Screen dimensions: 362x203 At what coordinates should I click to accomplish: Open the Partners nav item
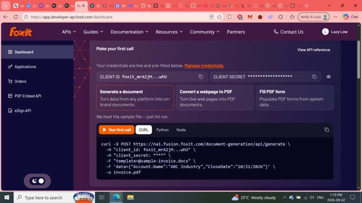(x=236, y=32)
